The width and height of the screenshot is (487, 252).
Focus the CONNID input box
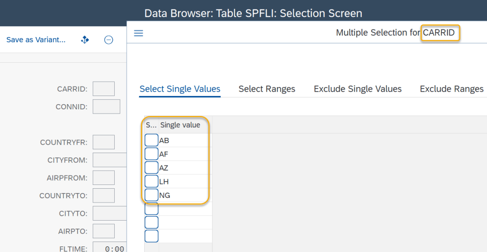point(106,107)
